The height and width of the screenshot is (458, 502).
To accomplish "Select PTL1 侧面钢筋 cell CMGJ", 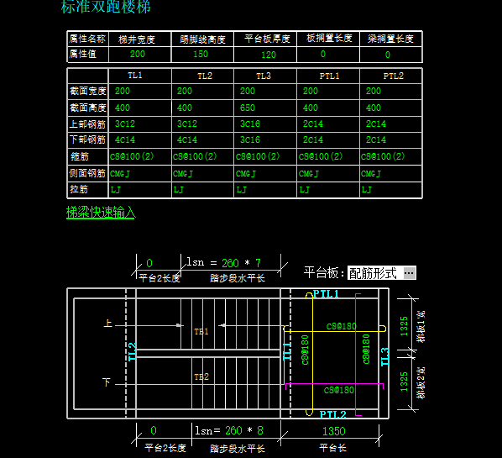I will pos(309,174).
